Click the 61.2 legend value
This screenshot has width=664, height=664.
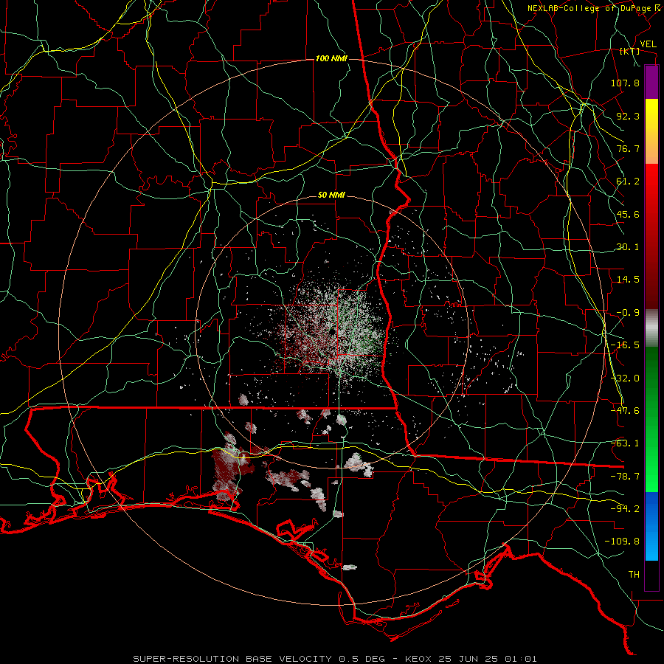coord(628,181)
